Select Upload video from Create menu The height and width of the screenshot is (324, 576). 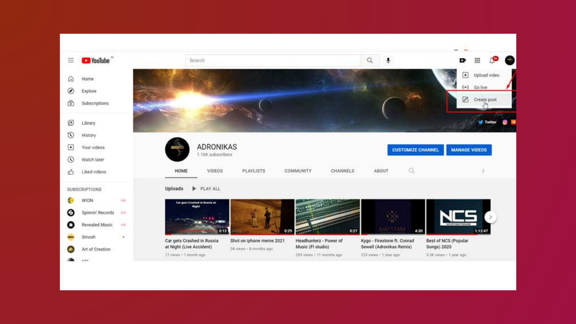(484, 75)
